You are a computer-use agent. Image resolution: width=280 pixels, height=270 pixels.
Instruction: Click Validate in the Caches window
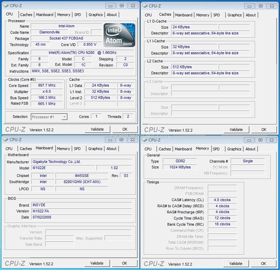[236, 130]
